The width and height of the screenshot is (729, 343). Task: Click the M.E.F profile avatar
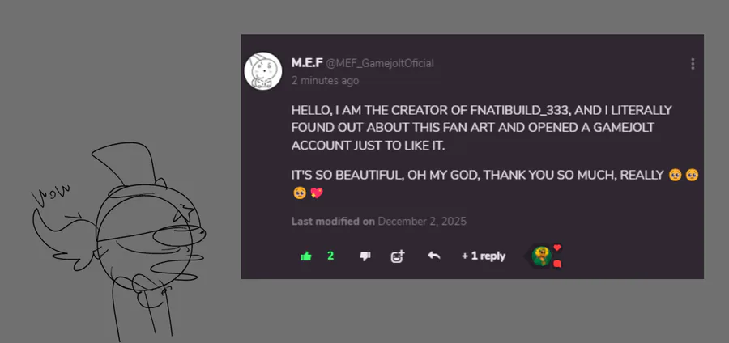(x=262, y=72)
